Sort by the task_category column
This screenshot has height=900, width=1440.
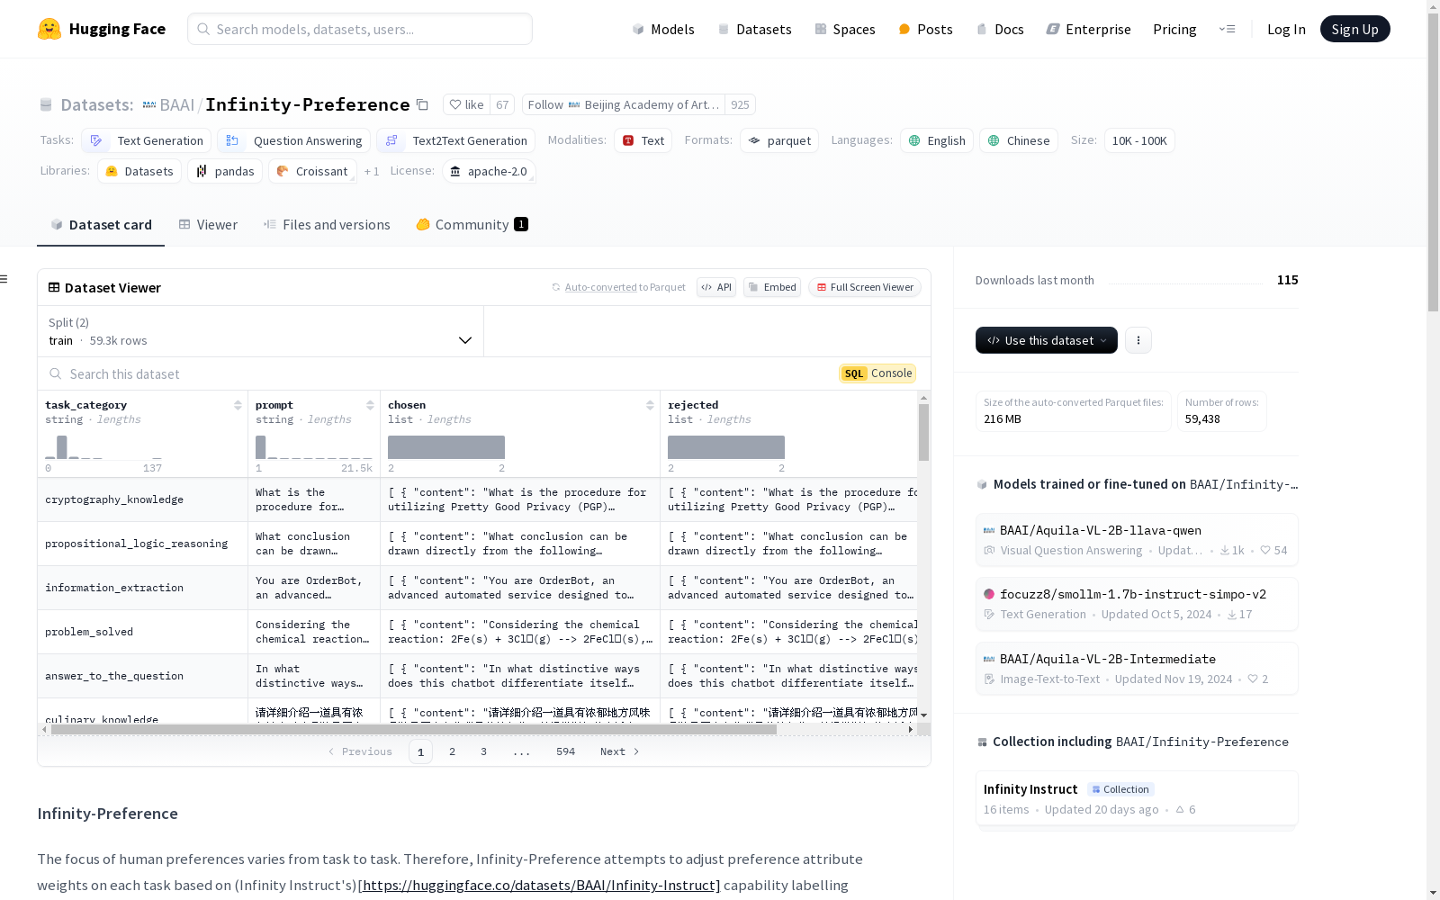tap(238, 405)
